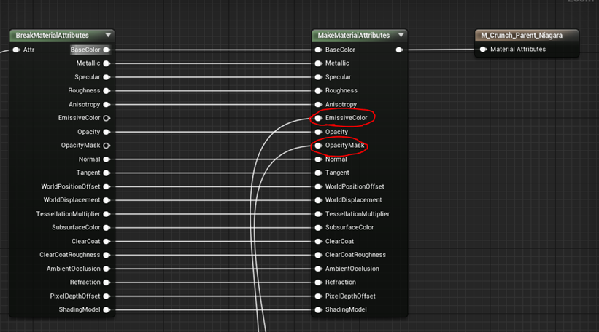Click OpacityMask label on MakeMaterialAttributes
Image resolution: width=599 pixels, height=332 pixels.
344,145
